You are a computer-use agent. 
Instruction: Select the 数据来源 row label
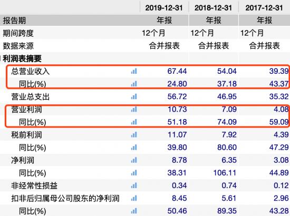click(18, 46)
